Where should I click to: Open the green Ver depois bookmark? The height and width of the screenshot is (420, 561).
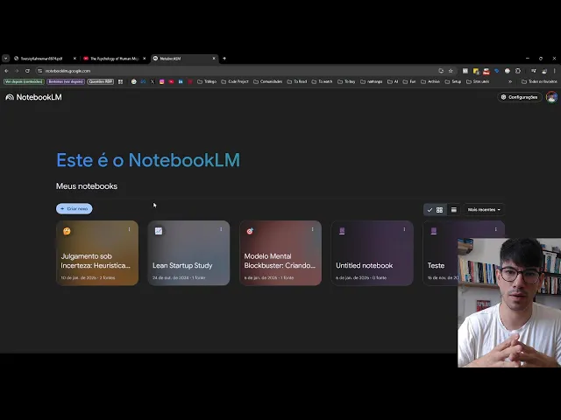(24, 81)
